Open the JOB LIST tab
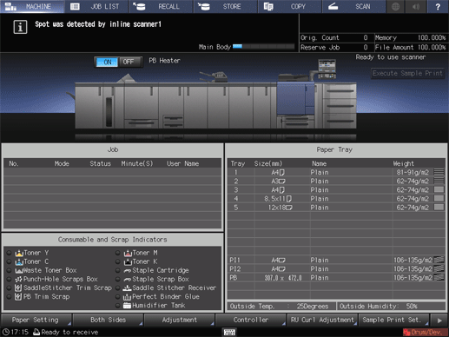The height and width of the screenshot is (337, 449). pyautogui.click(x=96, y=6)
